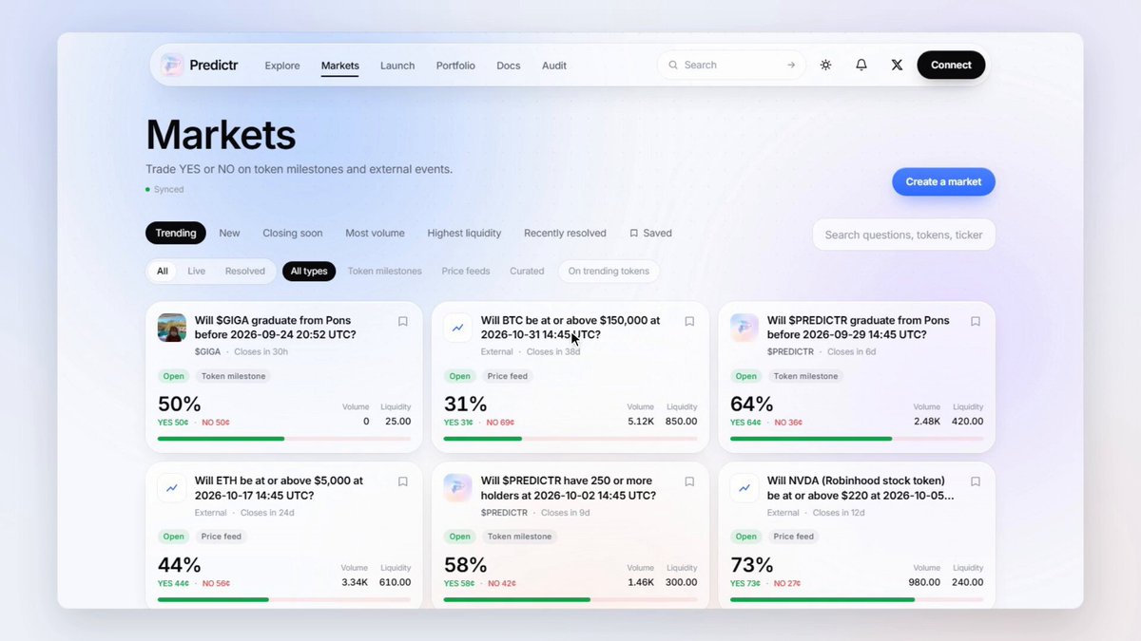Click the 64% probability bar on $PREDICTR card

click(x=857, y=439)
